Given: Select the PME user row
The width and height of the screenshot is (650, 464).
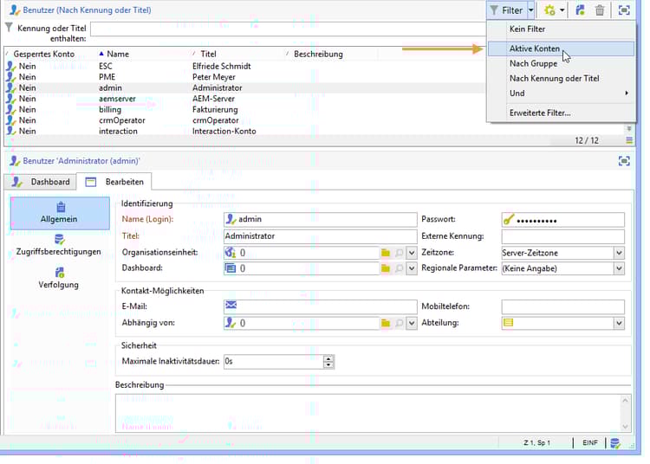Looking at the screenshot, I should tap(244, 77).
